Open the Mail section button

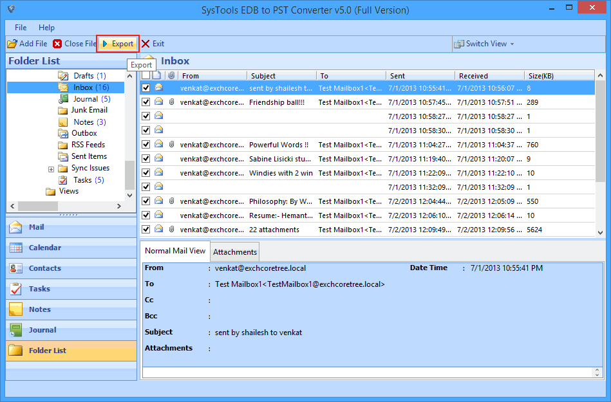(71, 227)
